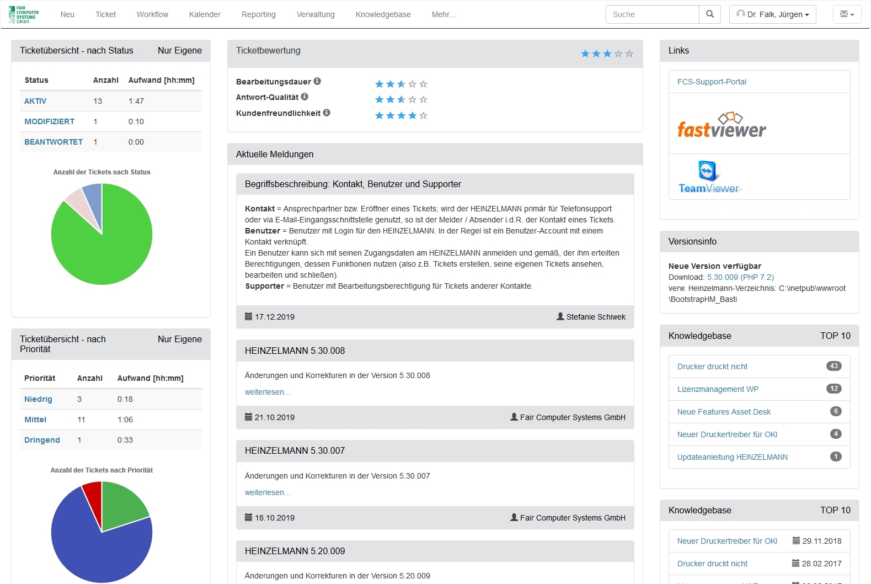Click info icon next to Bearbeitungsdauer
This screenshot has width=871, height=584.
pyautogui.click(x=317, y=81)
